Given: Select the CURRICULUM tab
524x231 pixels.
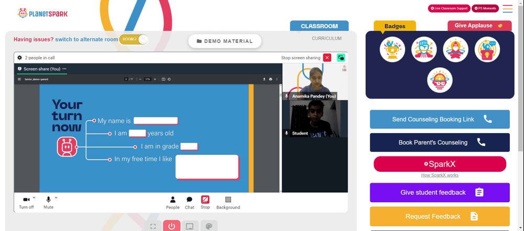Looking at the screenshot, I should click(326, 38).
